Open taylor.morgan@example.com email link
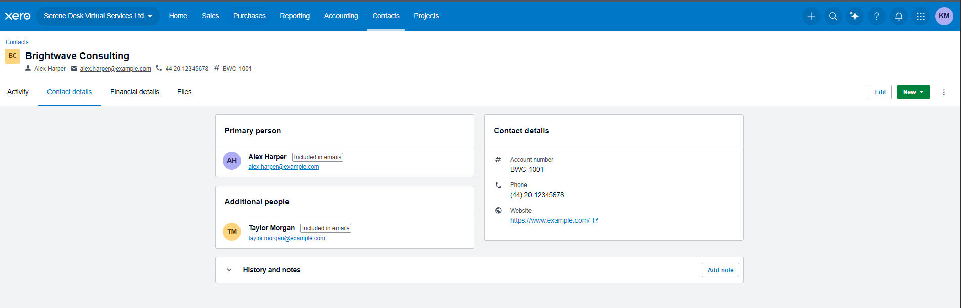Screen dimensions: 961x308 286,238
